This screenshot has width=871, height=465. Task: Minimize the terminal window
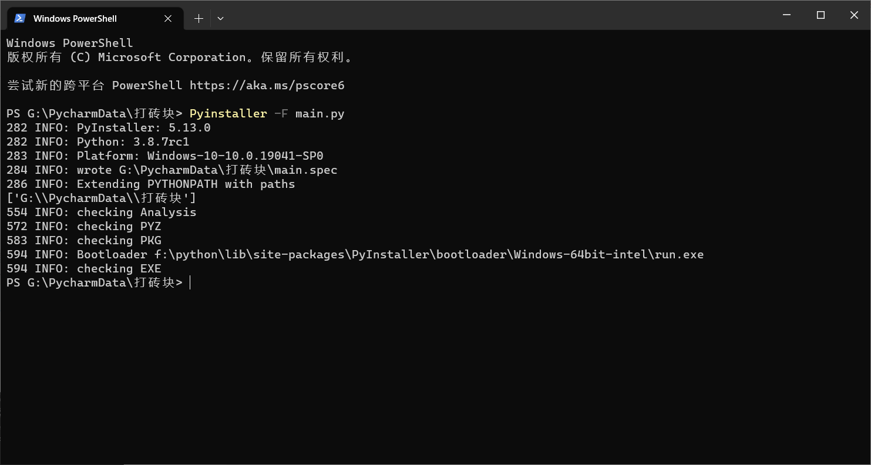click(x=787, y=15)
